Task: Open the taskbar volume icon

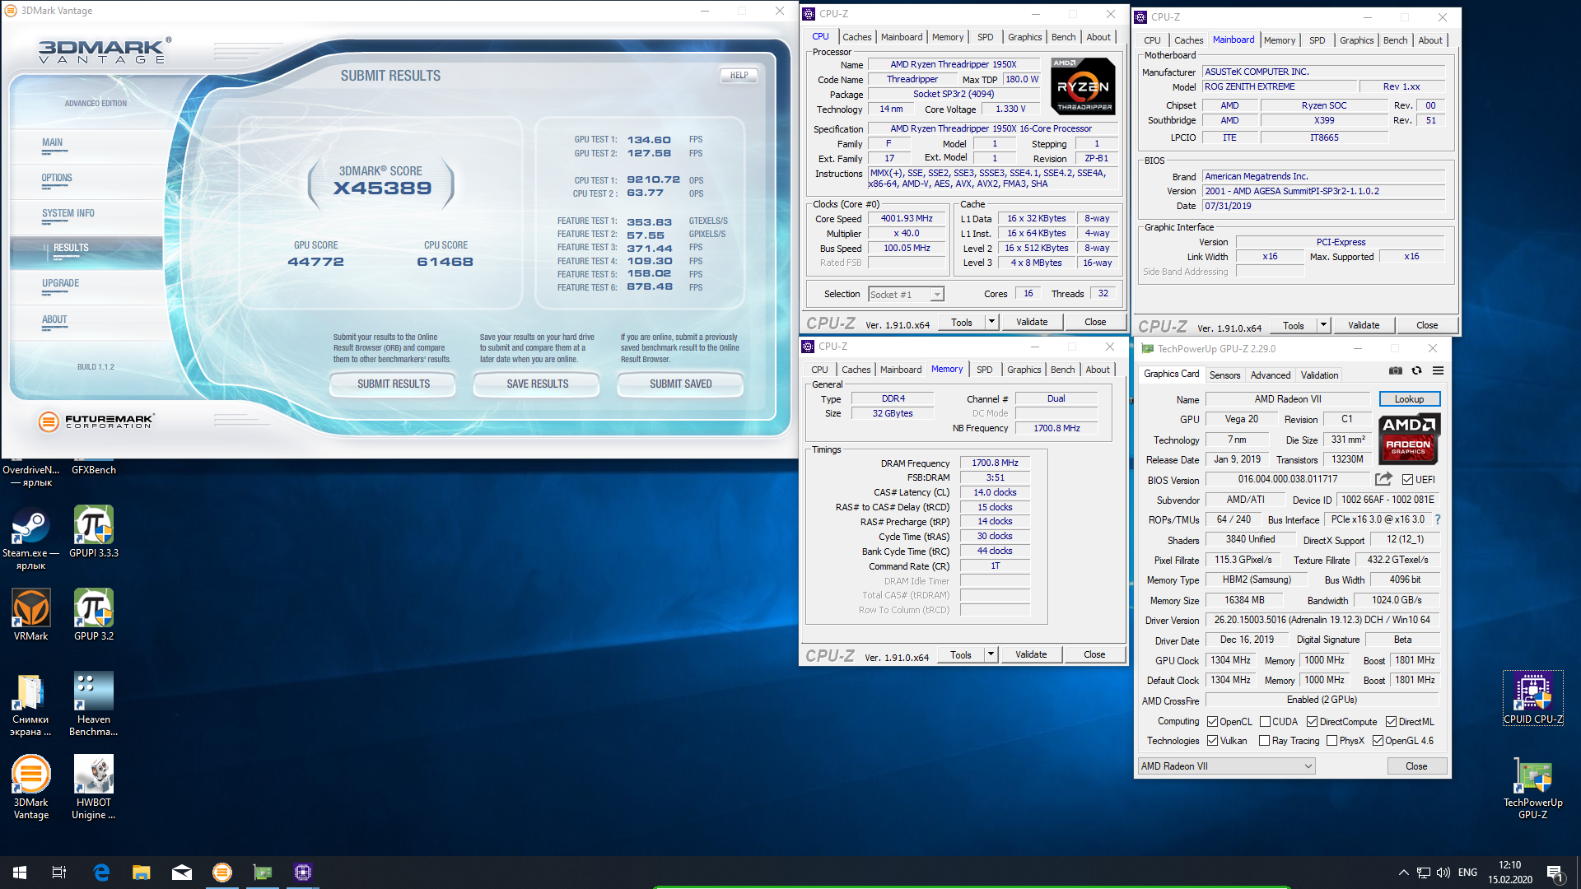Action: click(1443, 873)
